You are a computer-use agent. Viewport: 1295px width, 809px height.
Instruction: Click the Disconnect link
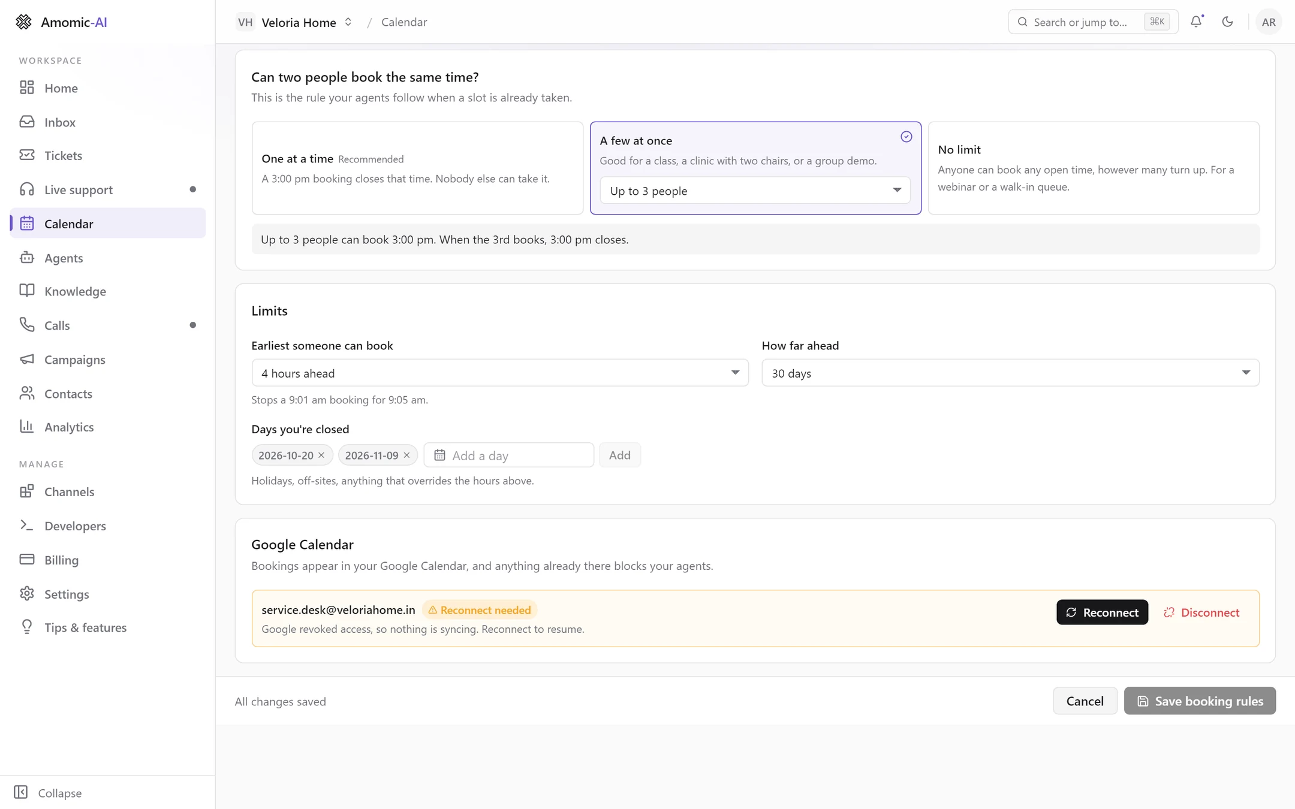coord(1201,612)
